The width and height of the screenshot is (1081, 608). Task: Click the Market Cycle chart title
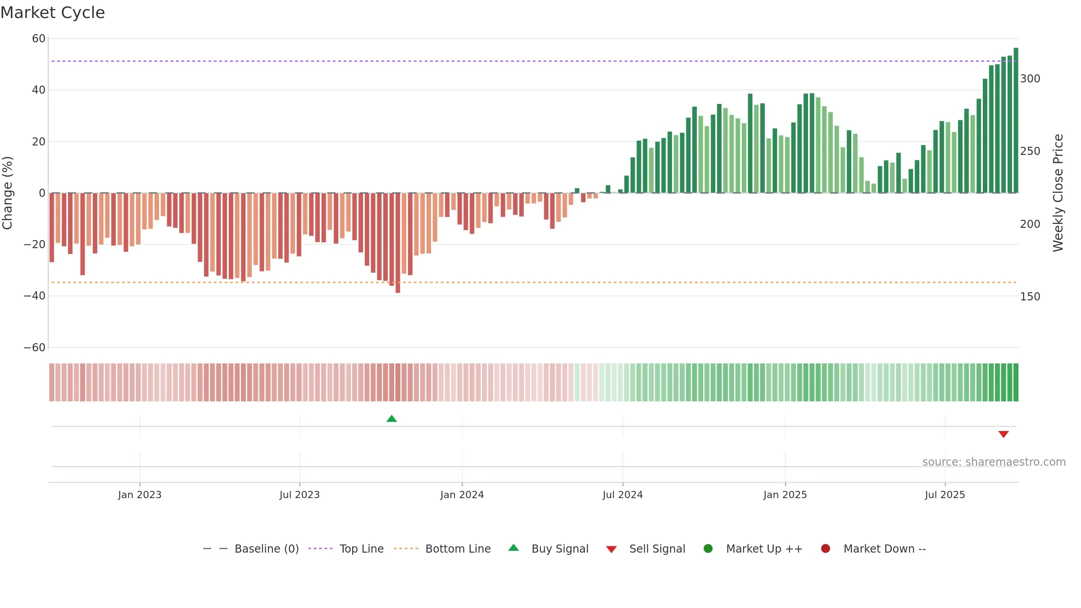pyautogui.click(x=53, y=13)
